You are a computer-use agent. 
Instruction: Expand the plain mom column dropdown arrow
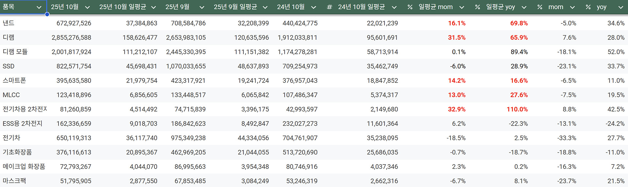pos(572,7)
